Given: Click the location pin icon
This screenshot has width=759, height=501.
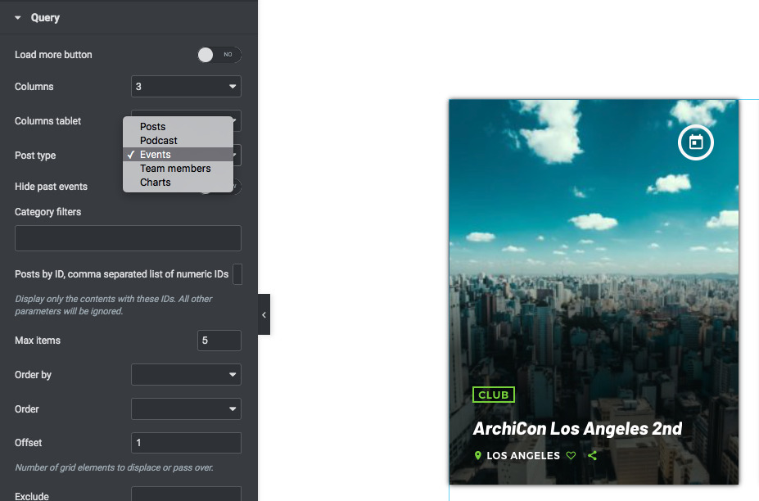Looking at the screenshot, I should click(478, 455).
